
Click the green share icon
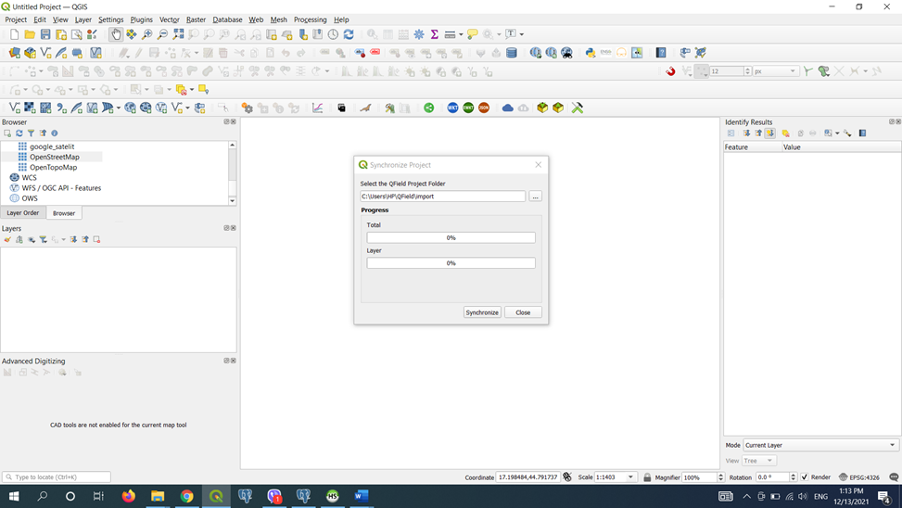click(x=428, y=108)
